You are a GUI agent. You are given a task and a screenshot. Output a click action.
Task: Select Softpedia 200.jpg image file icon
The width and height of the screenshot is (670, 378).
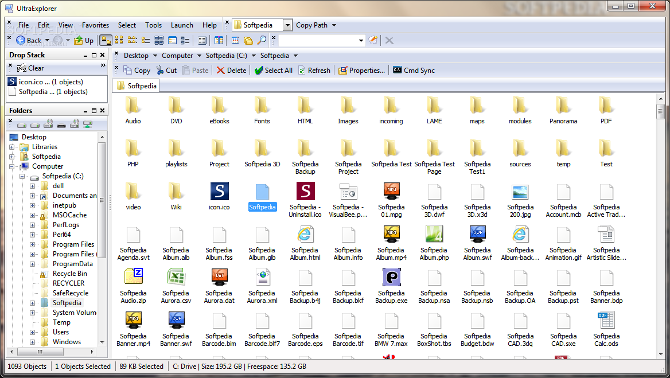[520, 192]
